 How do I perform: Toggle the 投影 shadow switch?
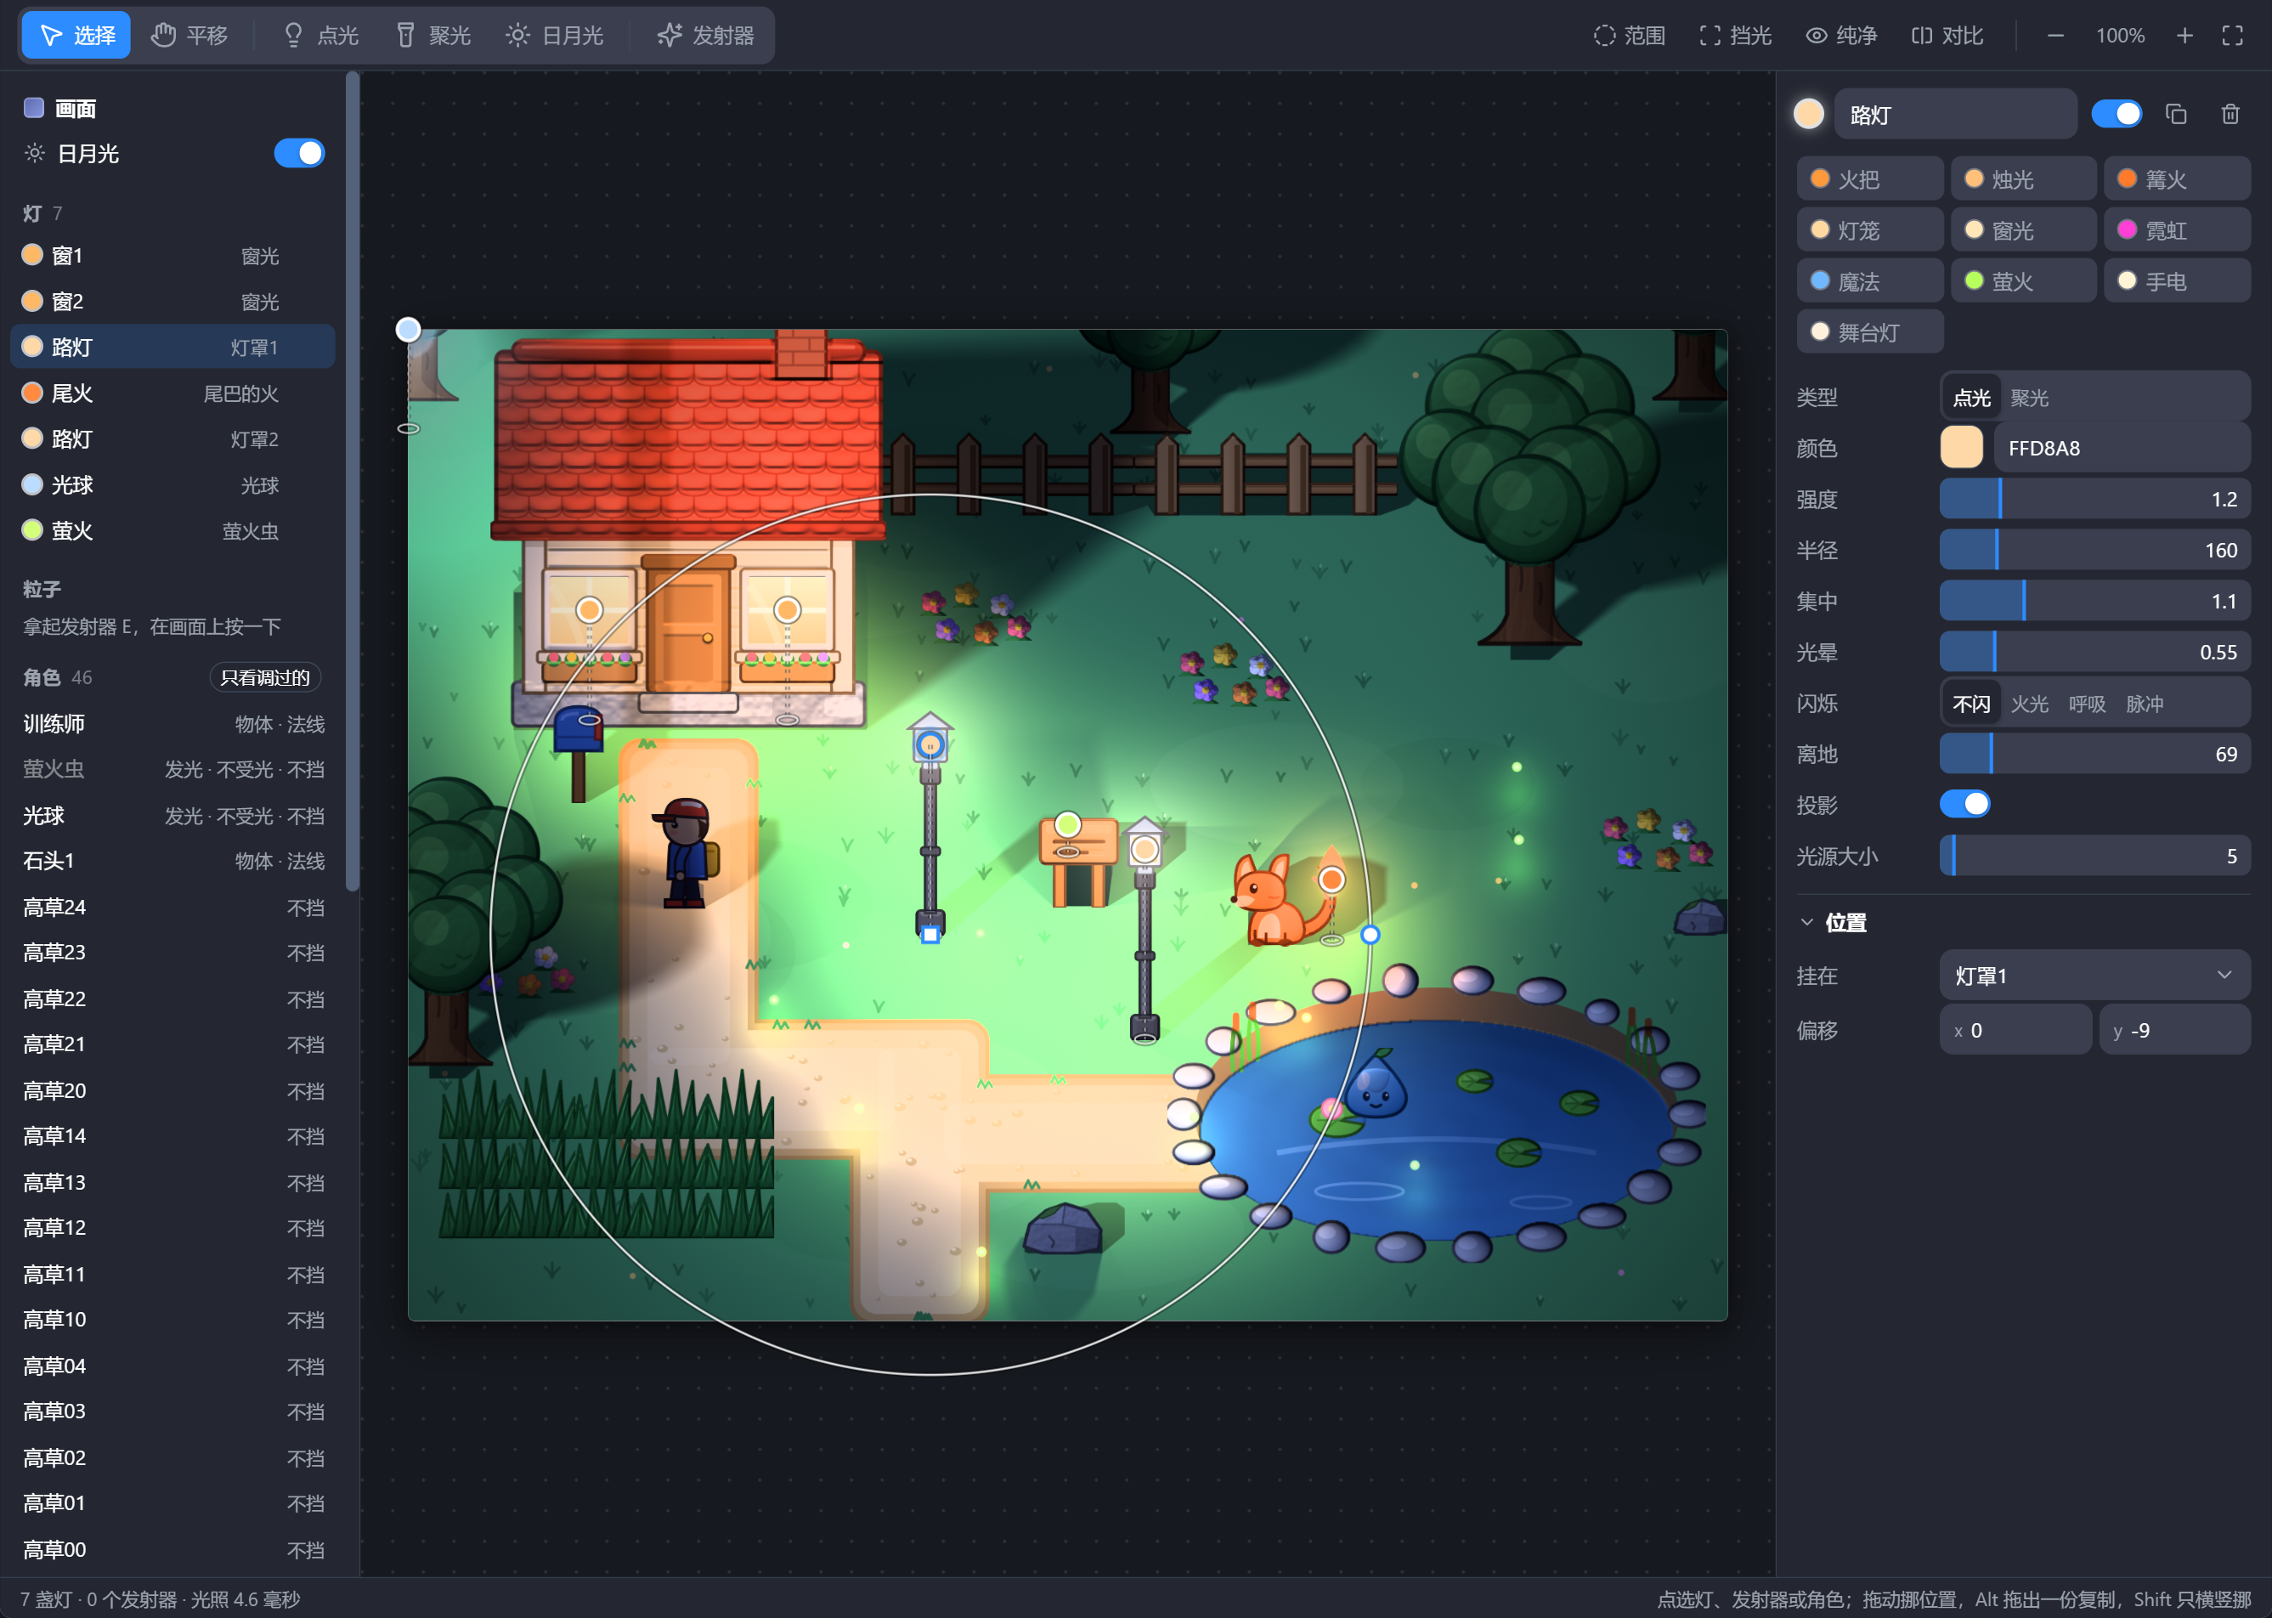[1964, 804]
